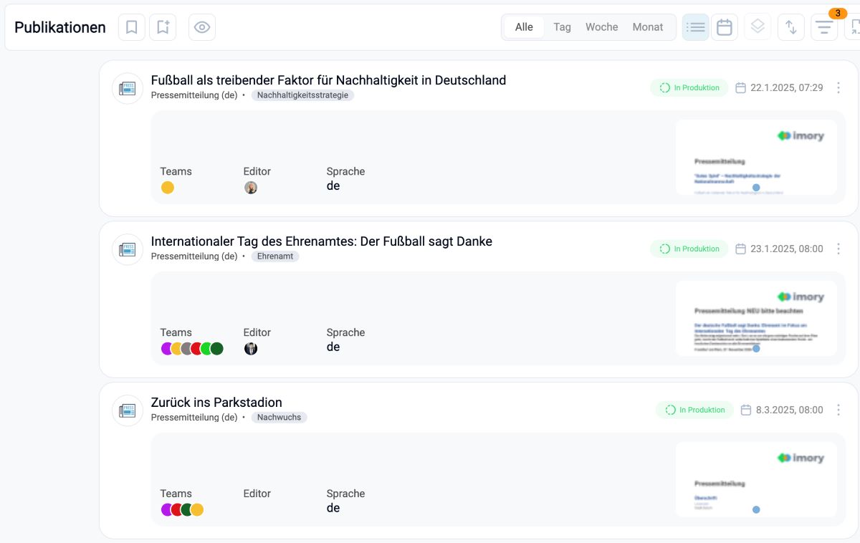
Task: Click the yellow team color dot in first card
Action: (168, 188)
